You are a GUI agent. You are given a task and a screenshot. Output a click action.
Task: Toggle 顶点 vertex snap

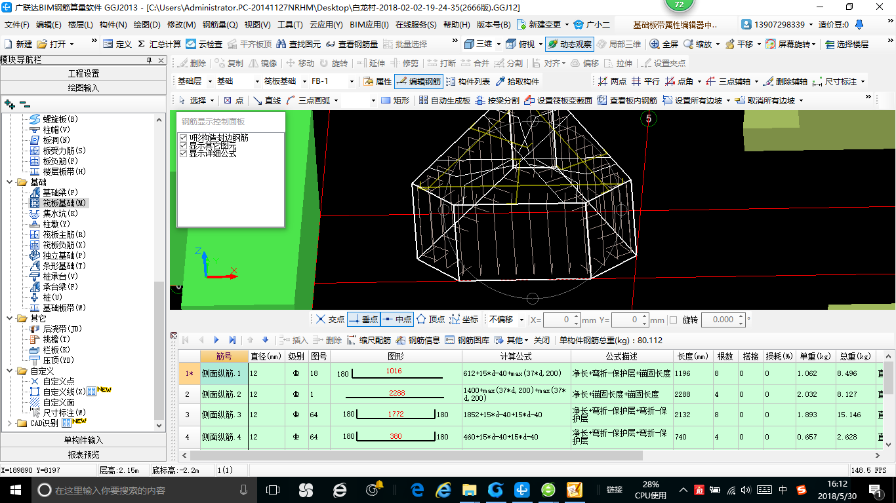[x=430, y=320]
